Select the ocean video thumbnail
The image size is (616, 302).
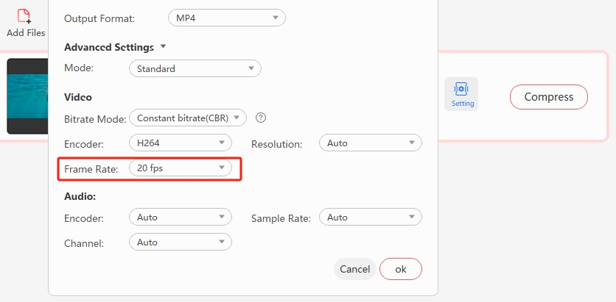tap(27, 96)
